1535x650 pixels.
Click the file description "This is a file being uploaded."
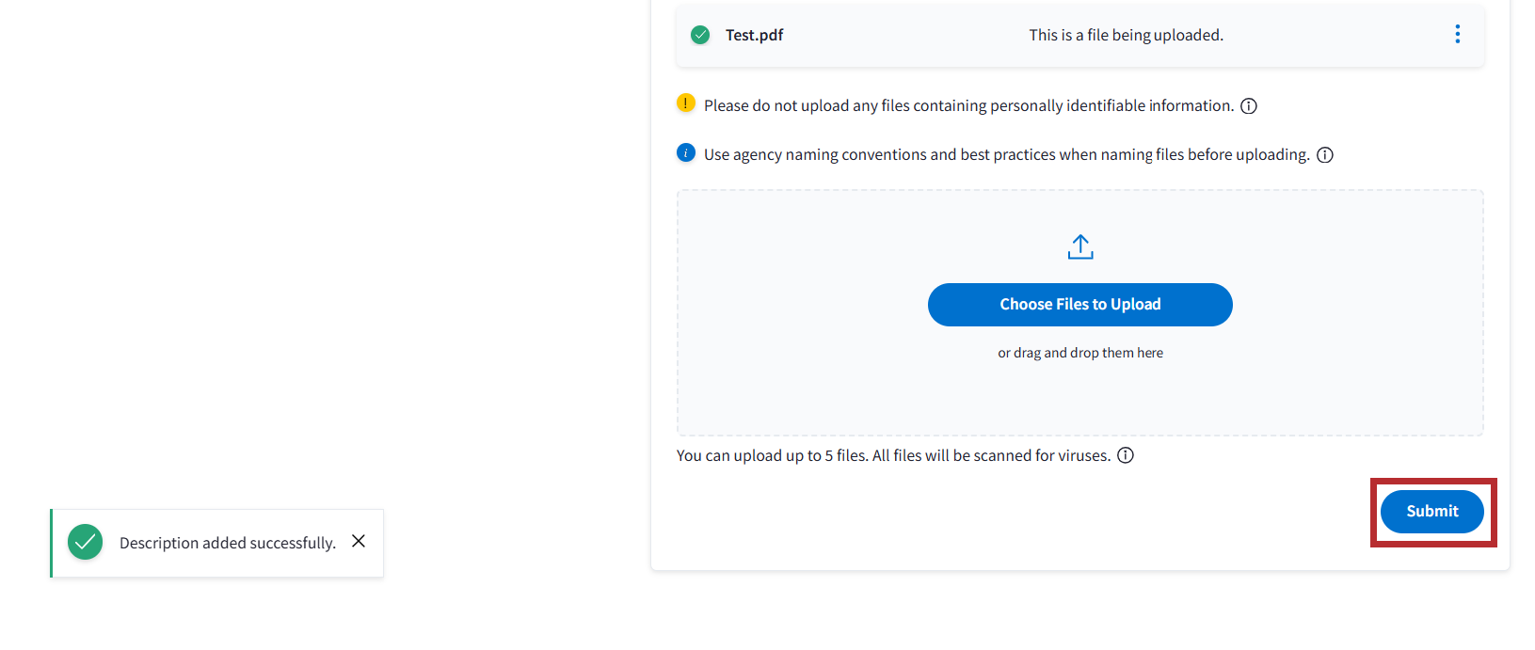pyautogui.click(x=1126, y=35)
